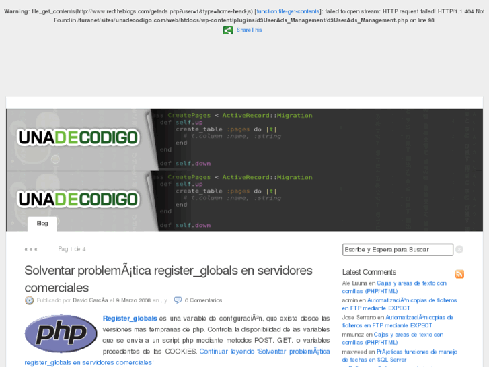Open admin's comment on Automatización copias de ficheros

(399, 304)
